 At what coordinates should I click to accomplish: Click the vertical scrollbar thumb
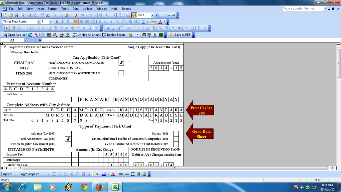click(x=339, y=63)
